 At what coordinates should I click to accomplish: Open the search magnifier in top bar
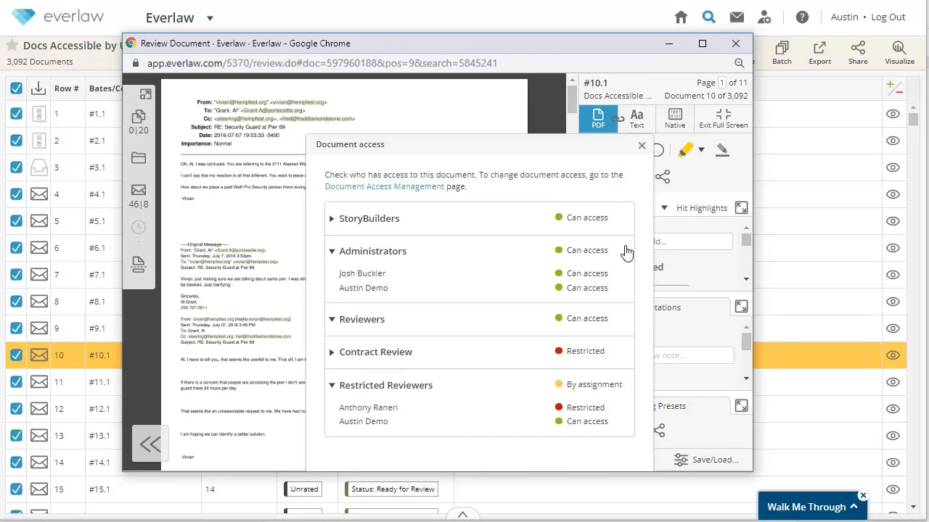709,17
